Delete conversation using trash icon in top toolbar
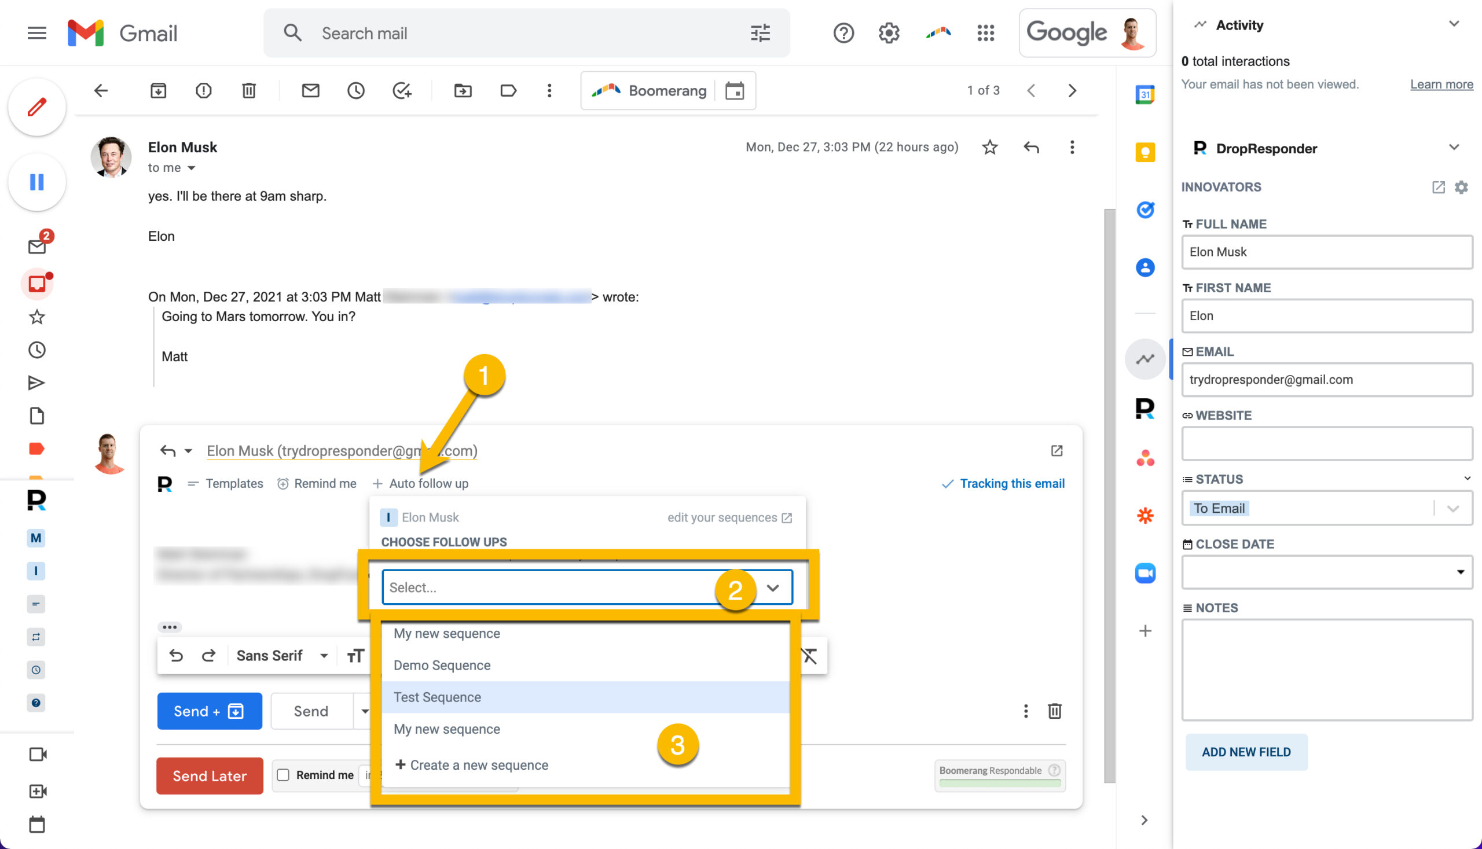Screen dimensions: 1482x849 coord(248,90)
